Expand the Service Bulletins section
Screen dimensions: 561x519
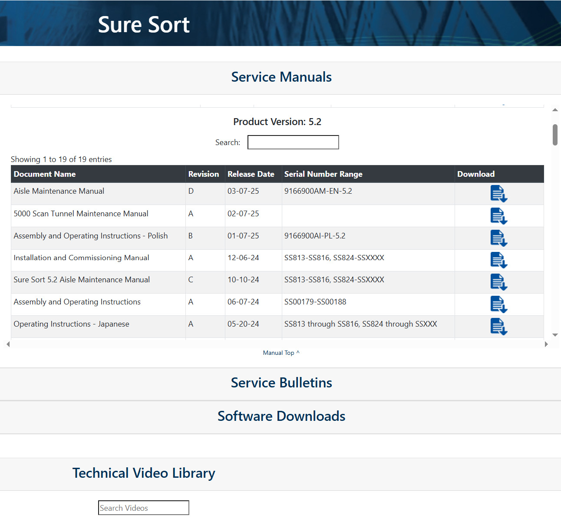(281, 383)
